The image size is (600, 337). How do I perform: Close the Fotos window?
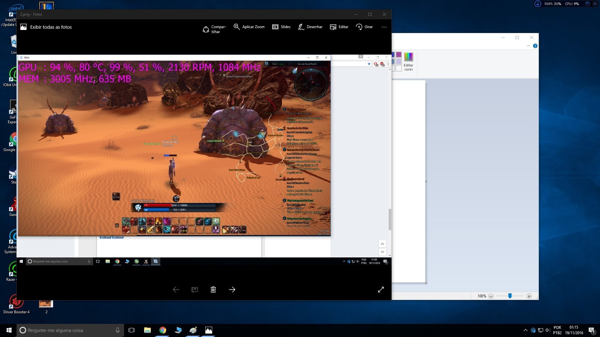point(384,14)
